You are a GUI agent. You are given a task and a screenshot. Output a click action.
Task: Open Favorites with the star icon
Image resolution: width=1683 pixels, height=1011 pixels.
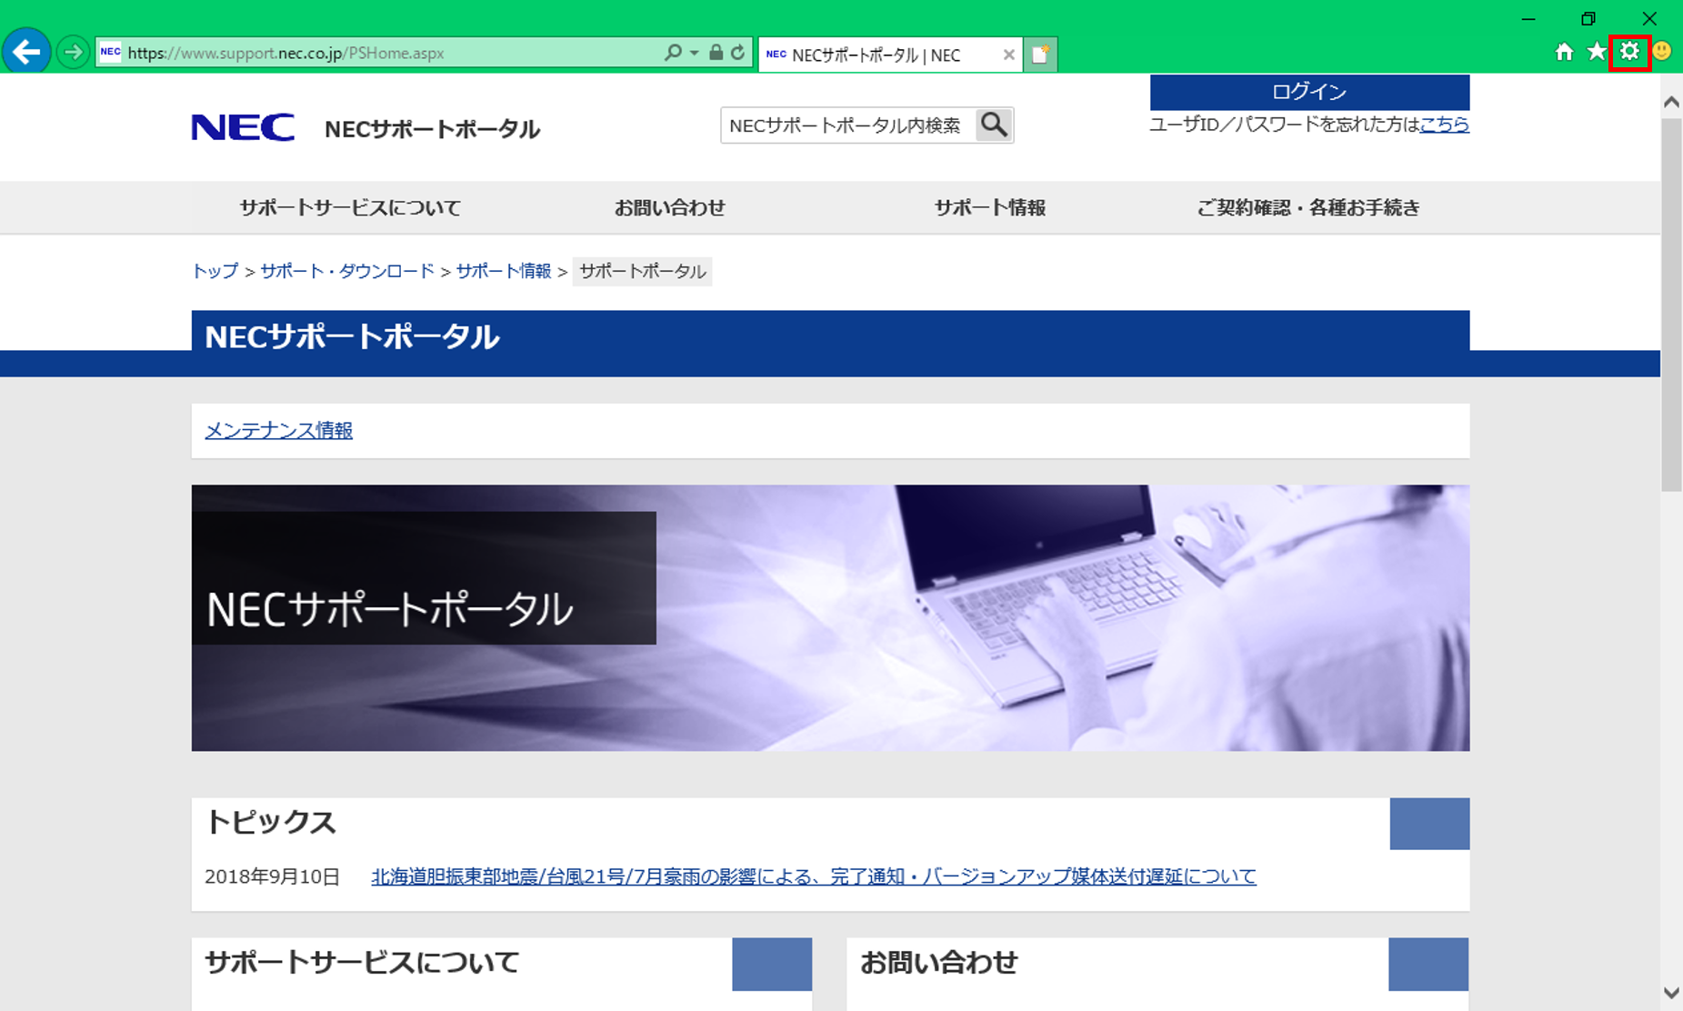point(1596,52)
